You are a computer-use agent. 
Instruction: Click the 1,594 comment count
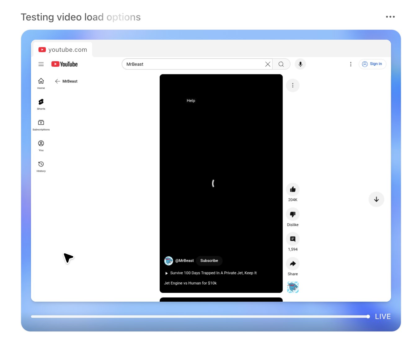click(x=293, y=249)
